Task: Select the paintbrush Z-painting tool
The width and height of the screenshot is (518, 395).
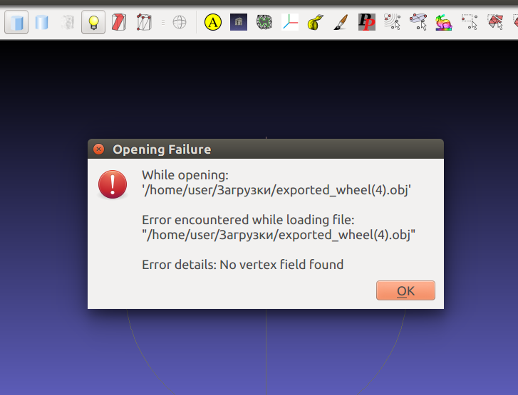Action: pyautogui.click(x=341, y=23)
